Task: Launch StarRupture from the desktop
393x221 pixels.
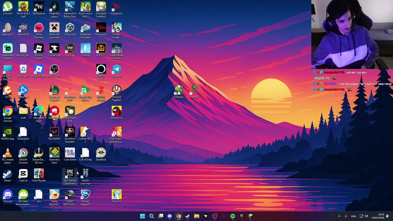Action: [x=39, y=8]
